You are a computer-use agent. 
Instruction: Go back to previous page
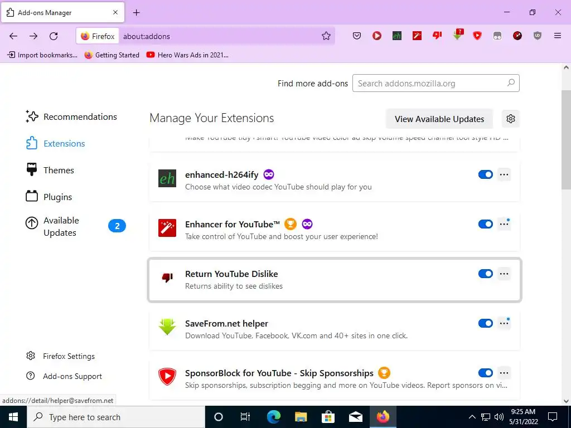point(13,36)
